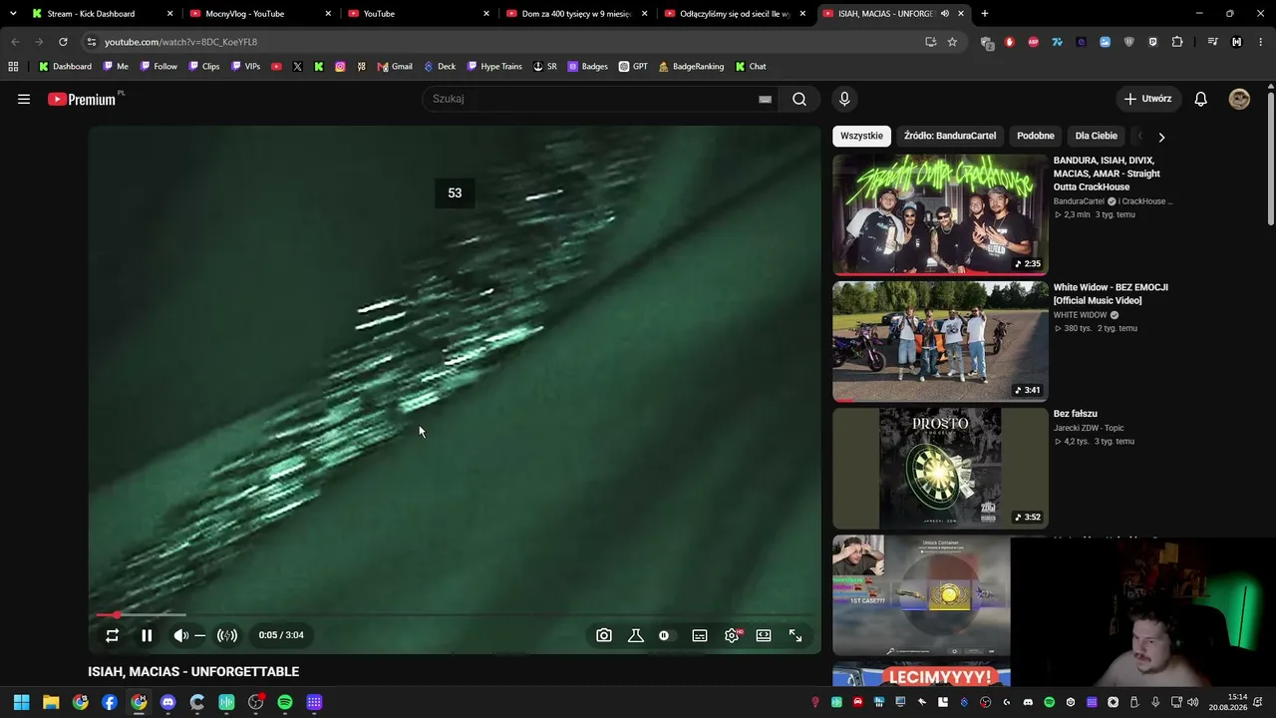Screen dimensions: 1276x718
Task: Seek on the video progress bar
Action: 455,614
